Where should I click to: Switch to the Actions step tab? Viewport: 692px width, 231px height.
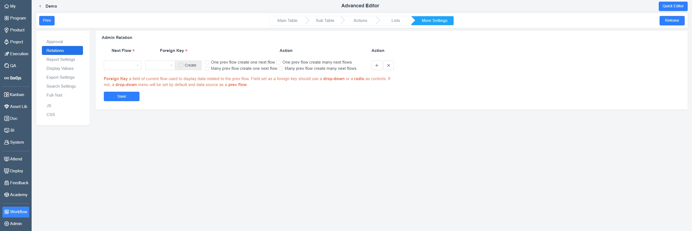360,21
